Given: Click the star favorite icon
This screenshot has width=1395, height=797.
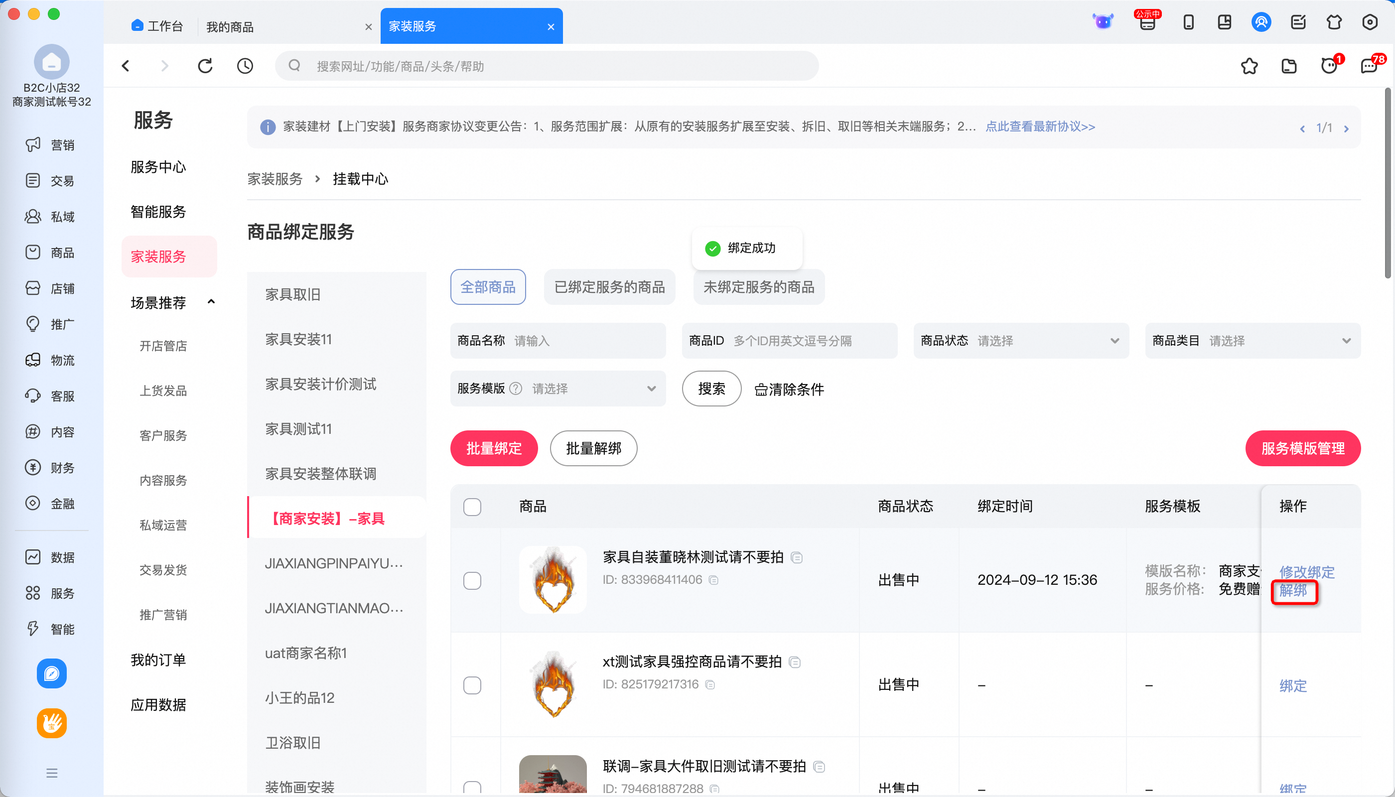Looking at the screenshot, I should click(1250, 66).
